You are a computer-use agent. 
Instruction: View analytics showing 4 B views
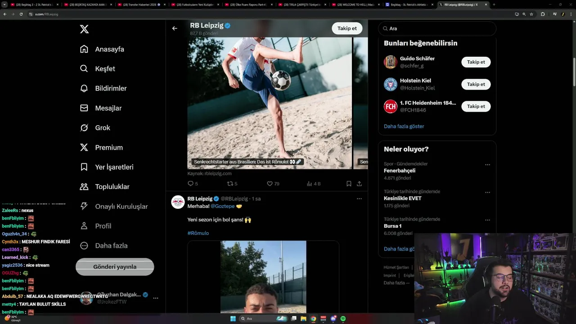click(x=313, y=184)
